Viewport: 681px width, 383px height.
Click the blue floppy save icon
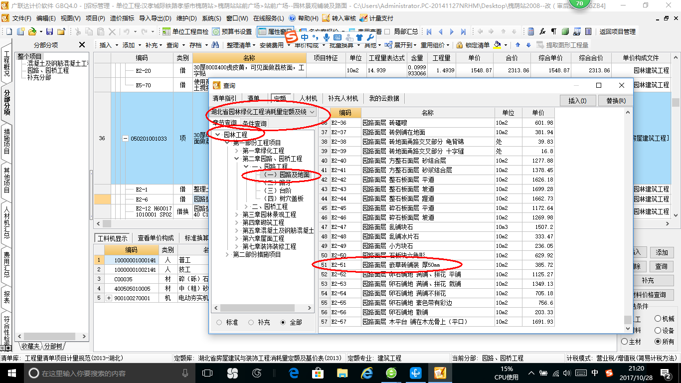pyautogui.click(x=50, y=31)
